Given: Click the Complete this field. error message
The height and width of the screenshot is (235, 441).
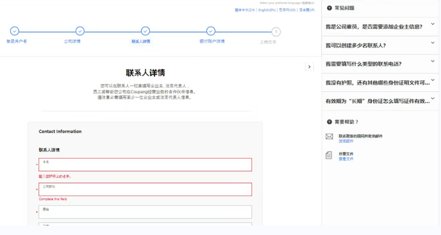Looking at the screenshot, I should [53, 199].
